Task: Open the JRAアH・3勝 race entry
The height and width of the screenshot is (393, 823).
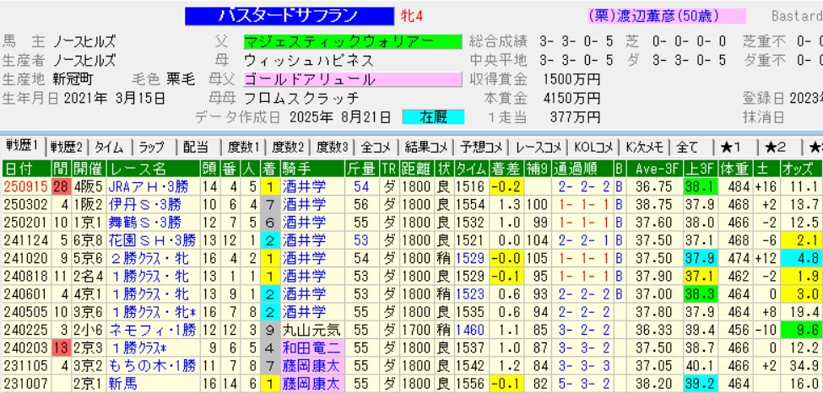Action: coord(143,186)
